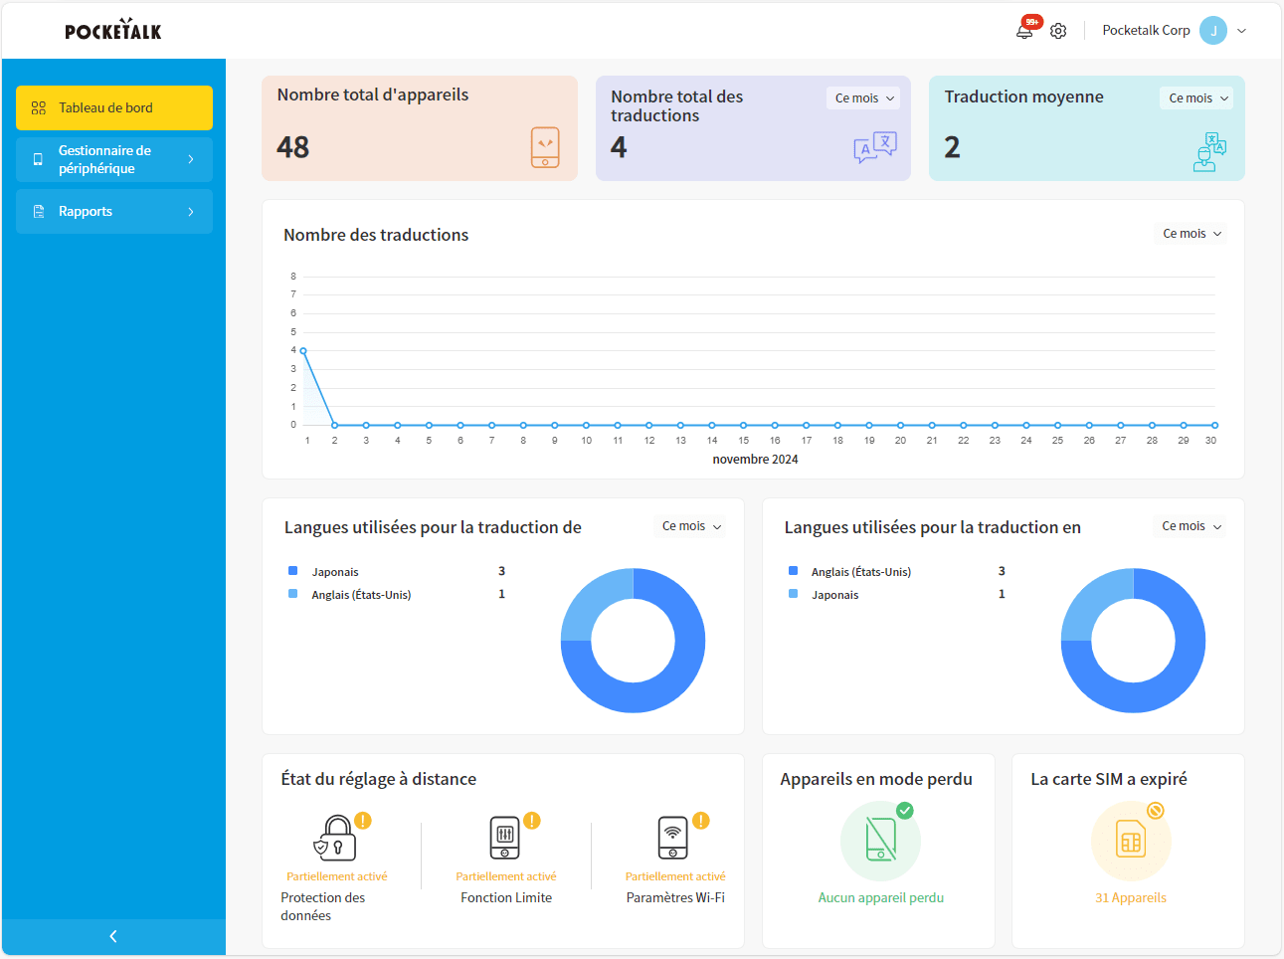
Task: Click the Fonction Limite device icon
Action: click(505, 838)
